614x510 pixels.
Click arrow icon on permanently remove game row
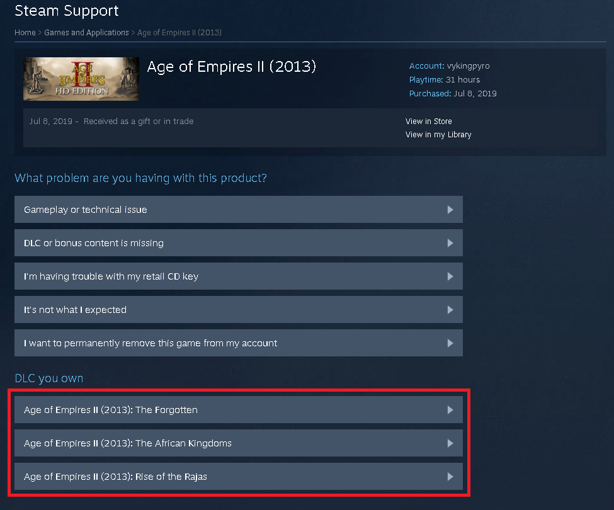[450, 343]
